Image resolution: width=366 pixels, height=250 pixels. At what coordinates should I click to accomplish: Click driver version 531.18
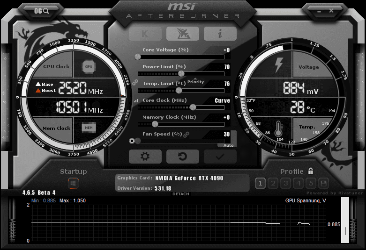[163, 188]
